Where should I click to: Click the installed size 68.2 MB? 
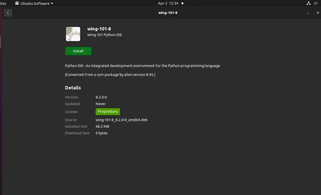pyautogui.click(x=102, y=126)
